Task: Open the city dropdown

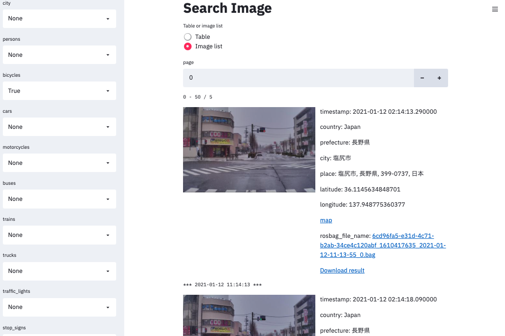Action: click(x=59, y=18)
